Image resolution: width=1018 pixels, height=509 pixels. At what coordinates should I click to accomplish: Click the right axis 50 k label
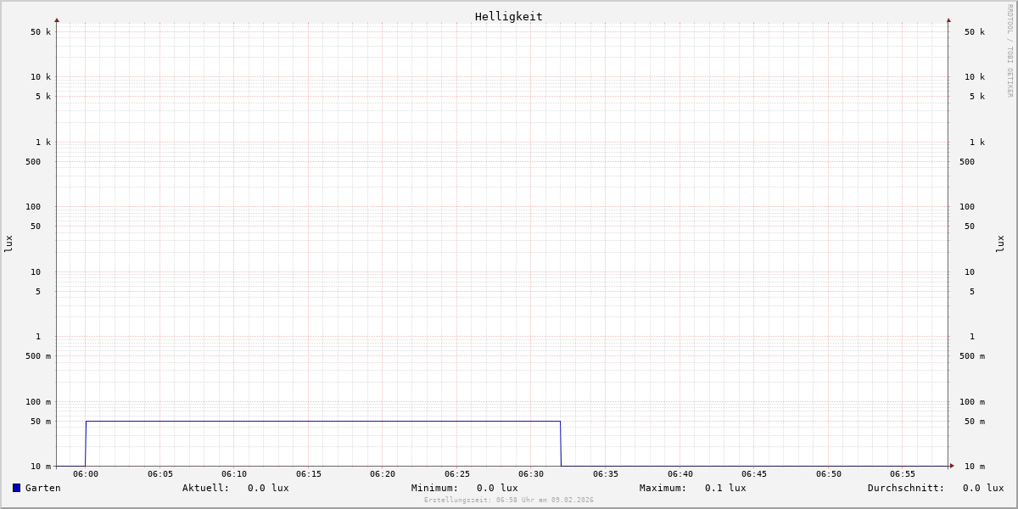tap(975, 32)
